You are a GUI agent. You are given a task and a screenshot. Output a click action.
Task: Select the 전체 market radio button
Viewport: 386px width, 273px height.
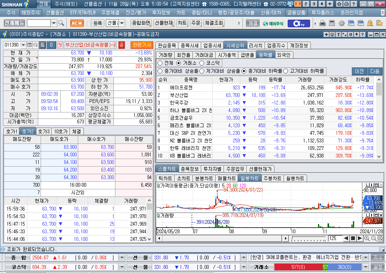coord(160,63)
